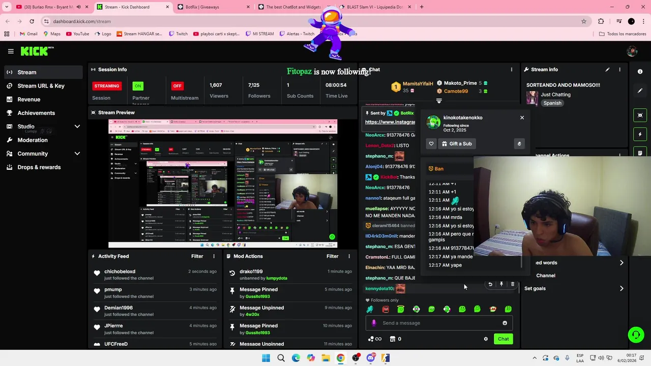
Task: Click the pencil icon in right rail
Action: [640, 90]
